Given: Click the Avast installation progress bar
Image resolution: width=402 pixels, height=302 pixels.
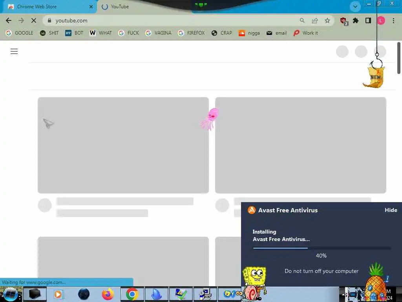Looking at the screenshot, I should tap(322, 248).
